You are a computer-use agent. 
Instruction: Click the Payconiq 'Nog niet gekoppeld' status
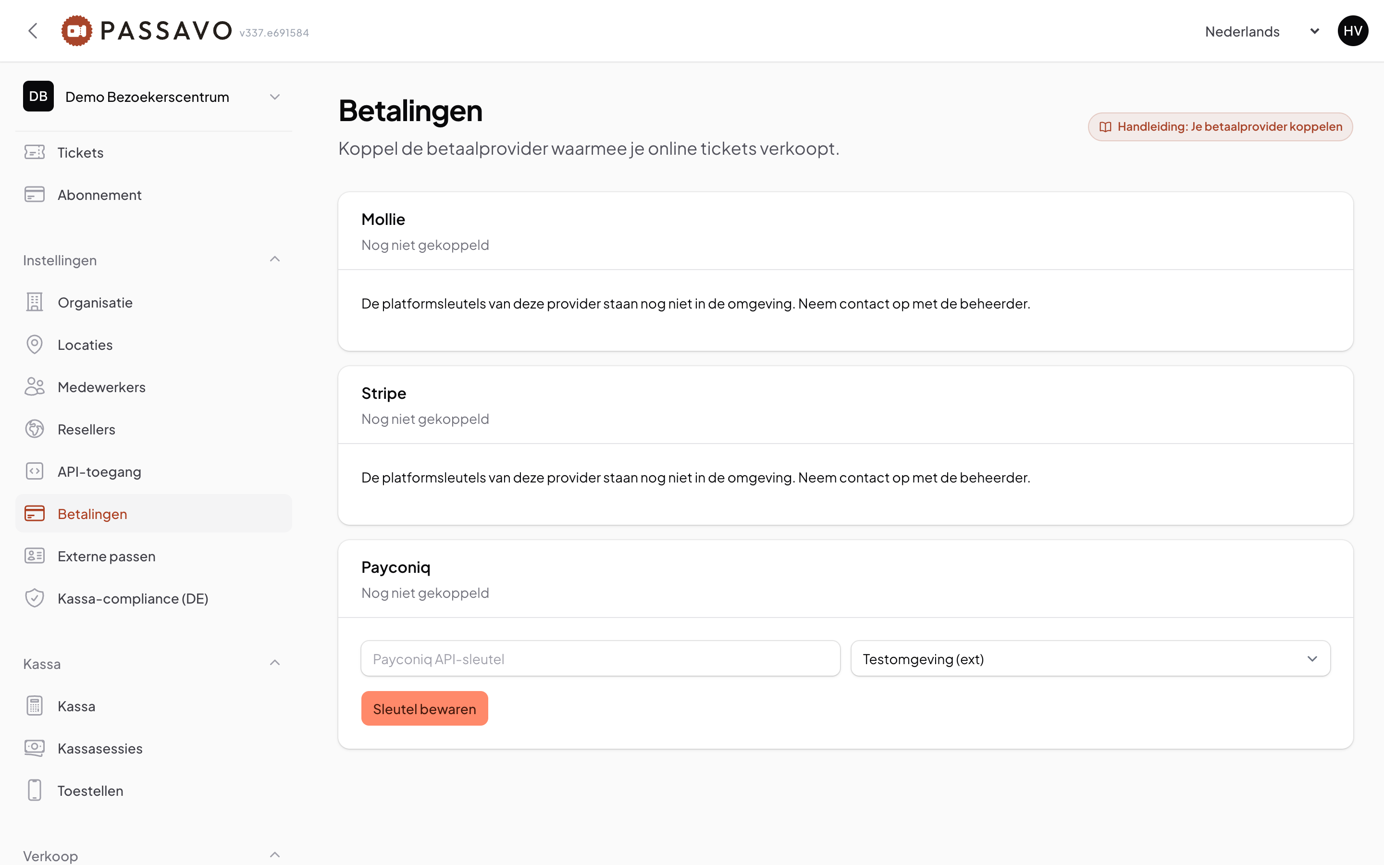(425, 593)
